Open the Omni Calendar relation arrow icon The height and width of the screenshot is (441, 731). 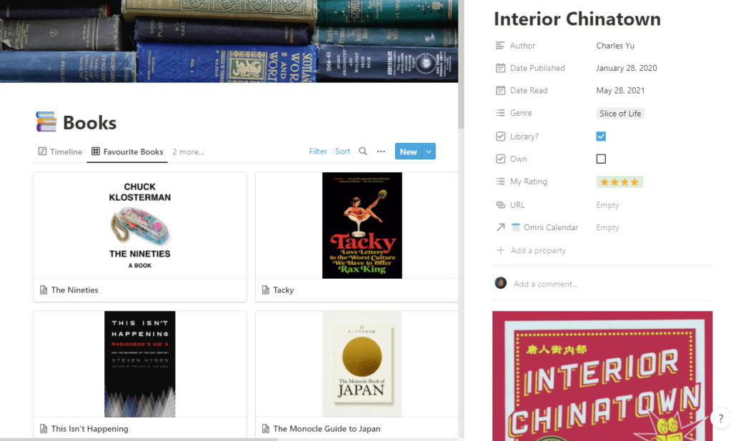(500, 227)
